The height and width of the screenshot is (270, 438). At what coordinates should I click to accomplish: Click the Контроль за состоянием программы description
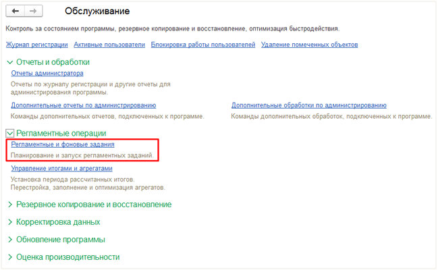(172, 29)
